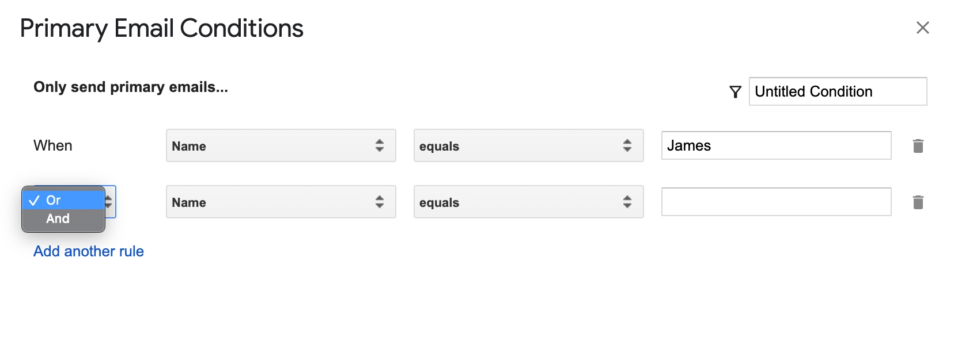Delete the second, empty rule row

[x=918, y=202]
